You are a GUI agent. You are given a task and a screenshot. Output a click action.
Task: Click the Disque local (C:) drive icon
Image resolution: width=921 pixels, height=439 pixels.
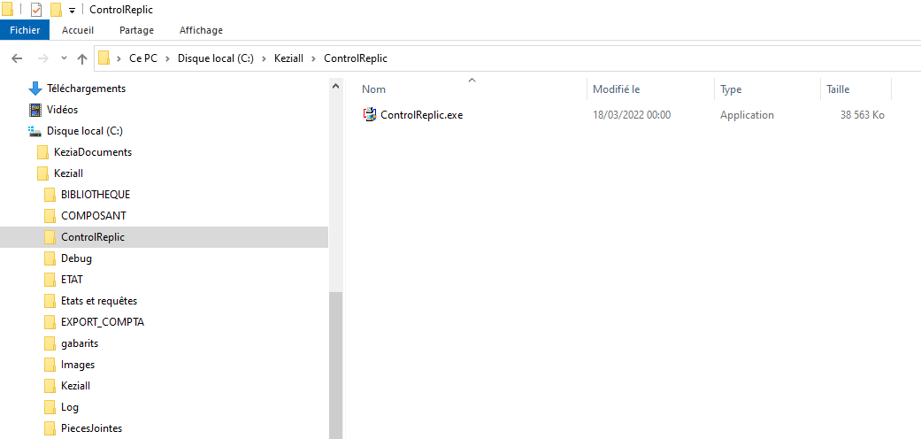point(35,131)
